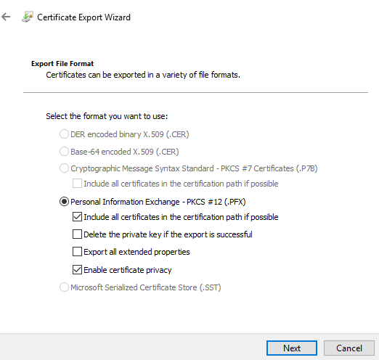Click the 'Certificates can be exported' description text
Screen dimensions: 379x360
(x=143, y=75)
